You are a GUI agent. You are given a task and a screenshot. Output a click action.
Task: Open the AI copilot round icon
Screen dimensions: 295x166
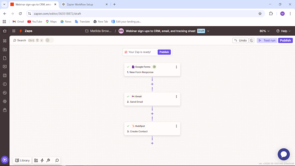5,160
